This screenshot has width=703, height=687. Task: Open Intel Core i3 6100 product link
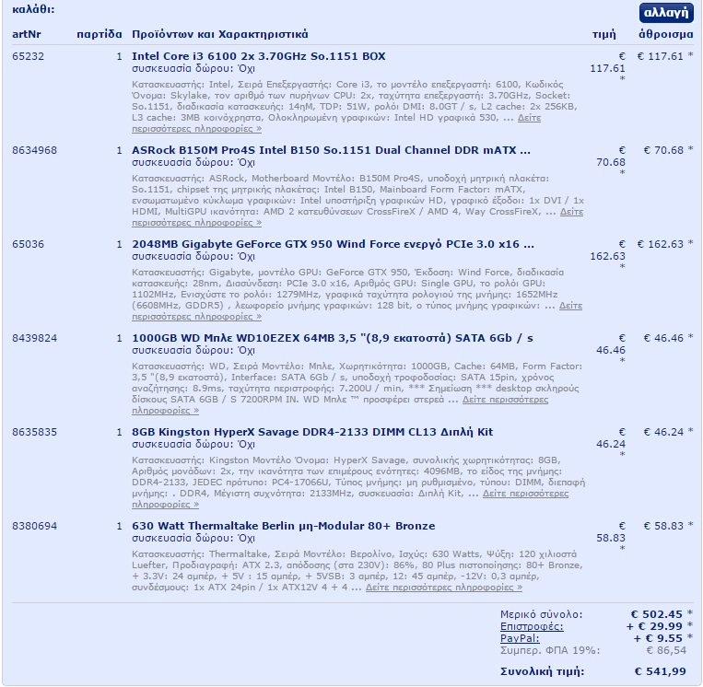259,56
